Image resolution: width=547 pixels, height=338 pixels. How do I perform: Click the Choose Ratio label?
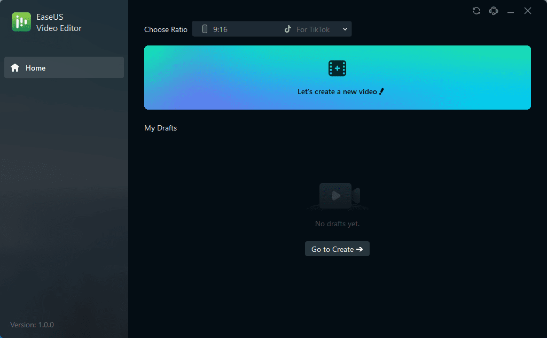click(x=166, y=29)
